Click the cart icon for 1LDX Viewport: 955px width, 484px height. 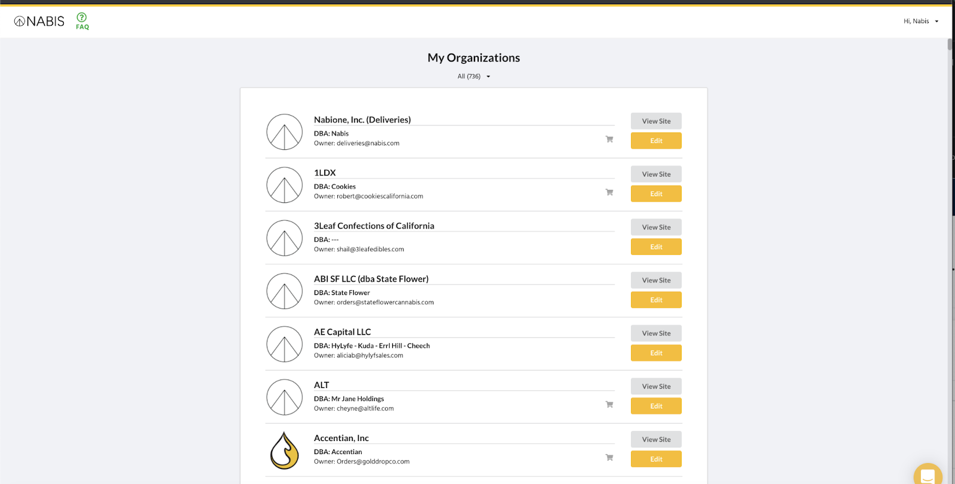pos(609,192)
